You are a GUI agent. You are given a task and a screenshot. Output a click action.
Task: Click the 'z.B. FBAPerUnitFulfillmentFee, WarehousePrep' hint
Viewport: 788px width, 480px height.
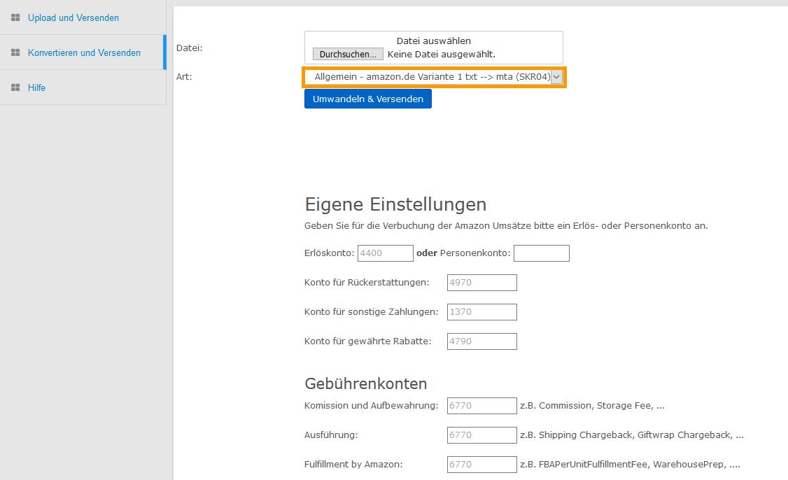tap(631, 465)
